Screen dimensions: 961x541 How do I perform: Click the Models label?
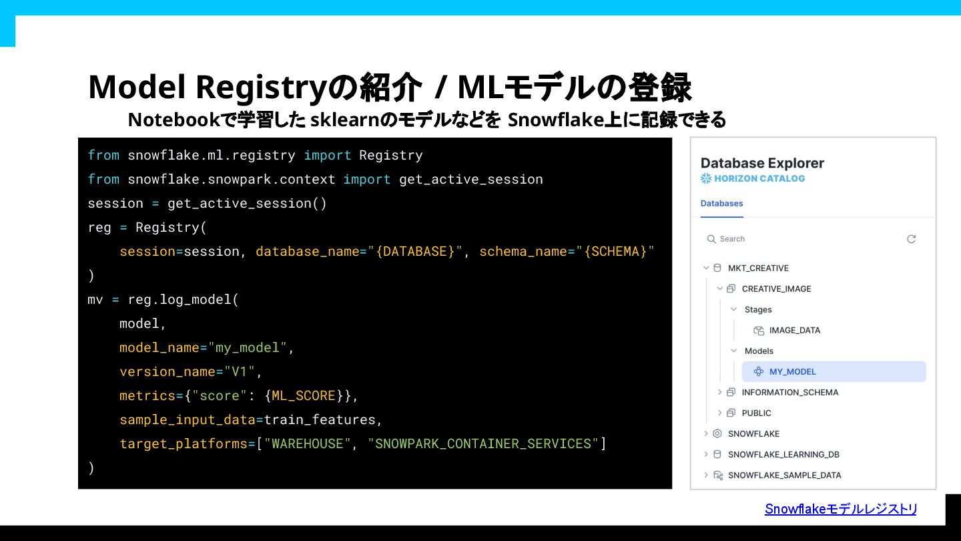[759, 351]
